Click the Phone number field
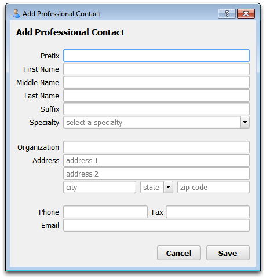The image size is (266, 279). (x=105, y=212)
